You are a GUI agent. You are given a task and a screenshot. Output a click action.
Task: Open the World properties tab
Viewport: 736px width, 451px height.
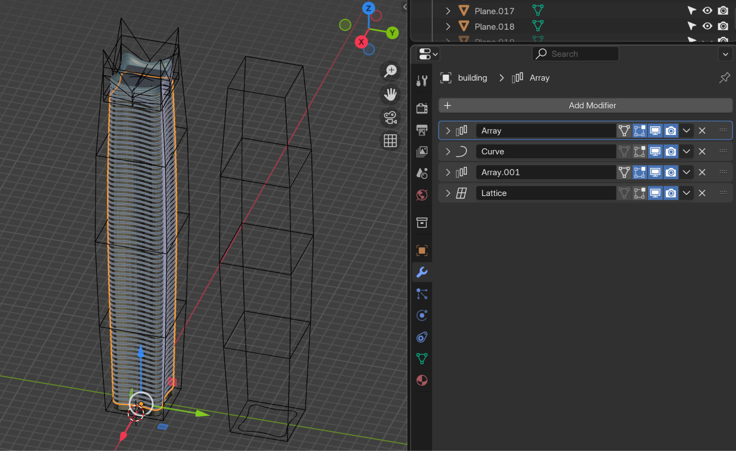click(422, 195)
